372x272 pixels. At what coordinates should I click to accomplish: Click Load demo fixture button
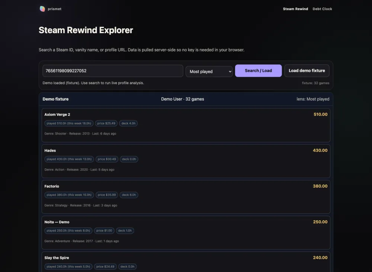(307, 70)
